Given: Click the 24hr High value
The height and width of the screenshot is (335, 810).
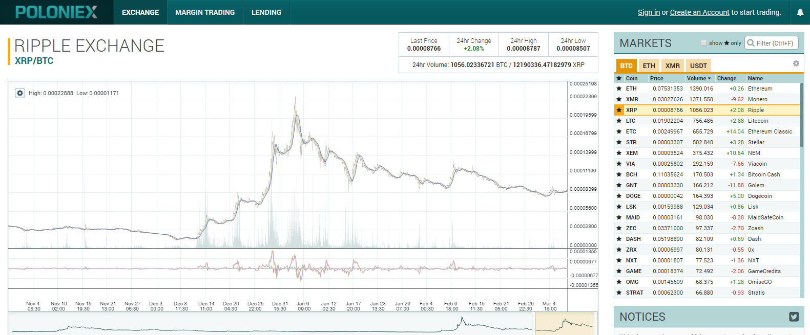Looking at the screenshot, I should tap(524, 49).
